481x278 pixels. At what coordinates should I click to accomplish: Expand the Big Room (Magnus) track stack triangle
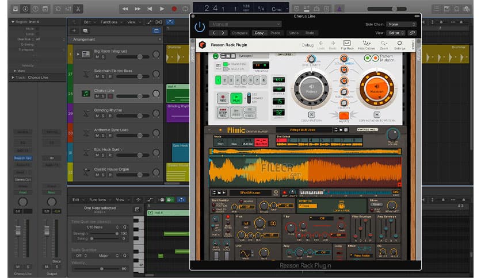[x=78, y=54]
